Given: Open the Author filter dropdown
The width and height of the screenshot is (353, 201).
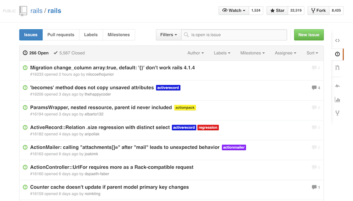Looking at the screenshot, I should (196, 53).
